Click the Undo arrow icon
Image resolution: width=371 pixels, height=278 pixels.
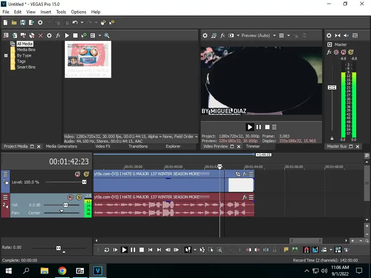click(x=75, y=22)
